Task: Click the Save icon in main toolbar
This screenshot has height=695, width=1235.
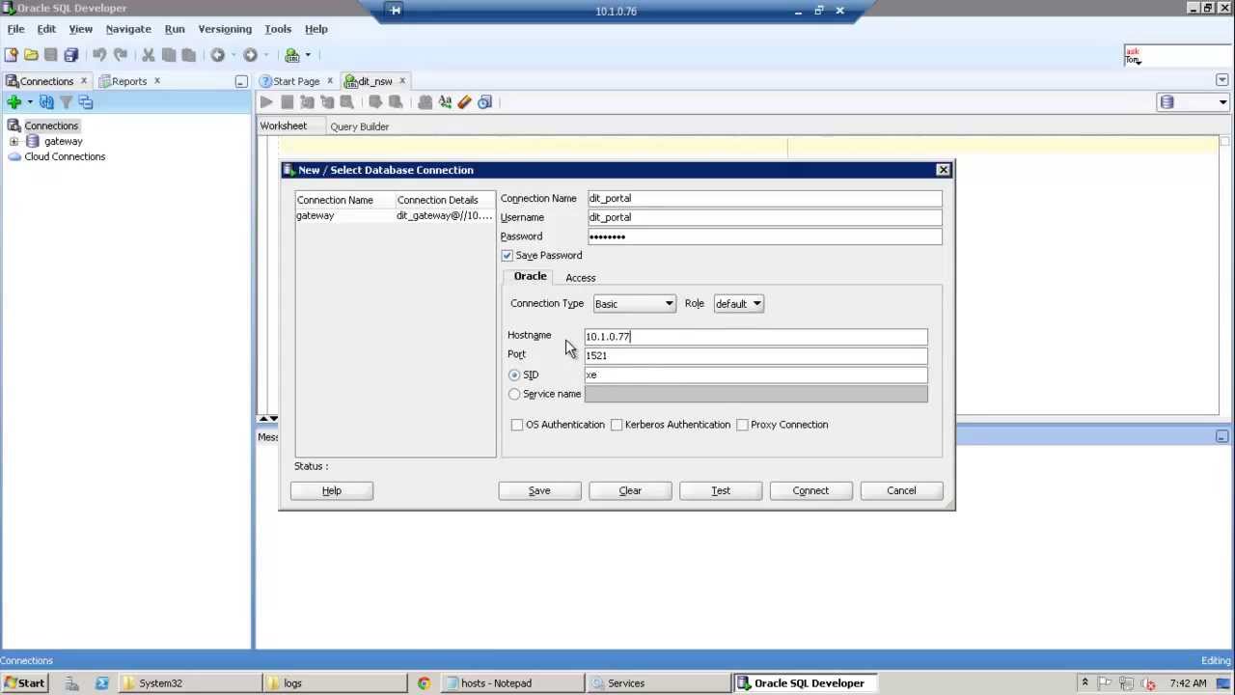Action: pyautogui.click(x=51, y=55)
